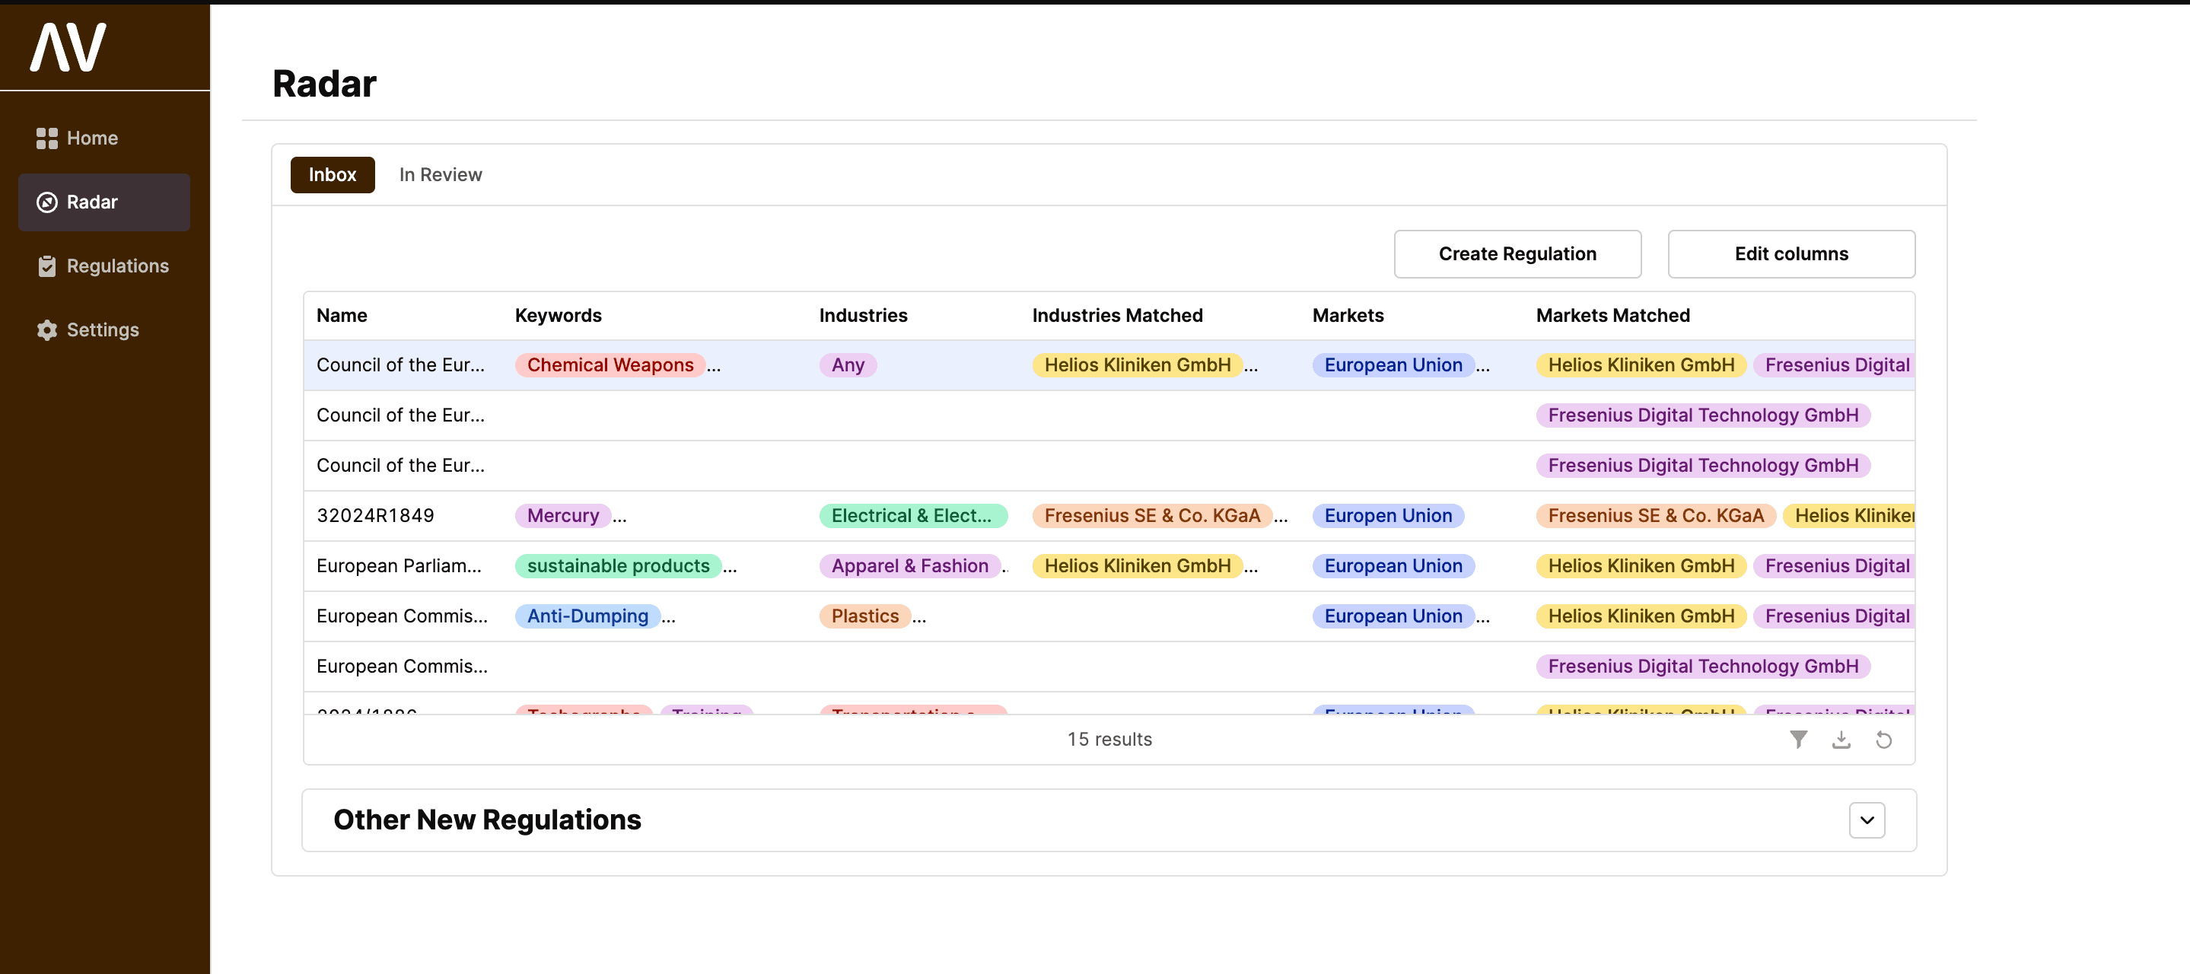Open Home via the grid icon
The image size is (2190, 974).
(x=46, y=138)
